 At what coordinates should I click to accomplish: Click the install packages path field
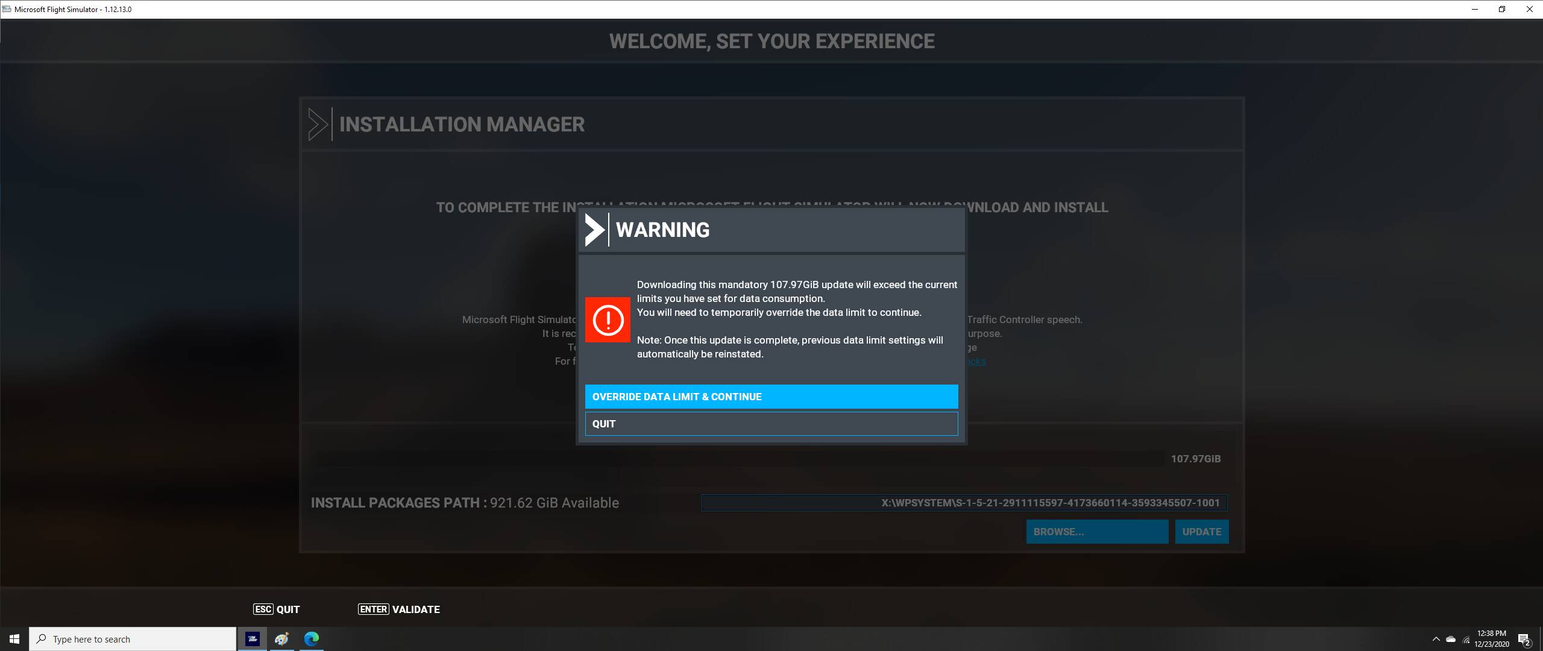[964, 503]
